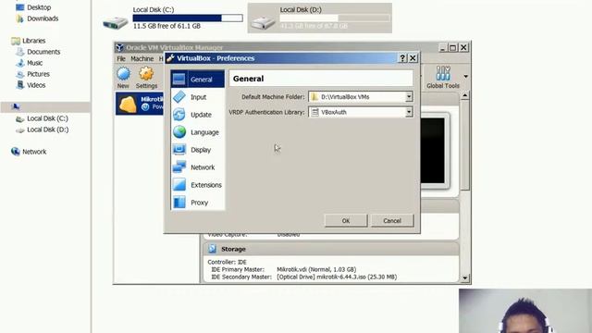Image resolution: width=592 pixels, height=333 pixels.
Task: Open the Proxy preferences icon
Action: point(179,203)
